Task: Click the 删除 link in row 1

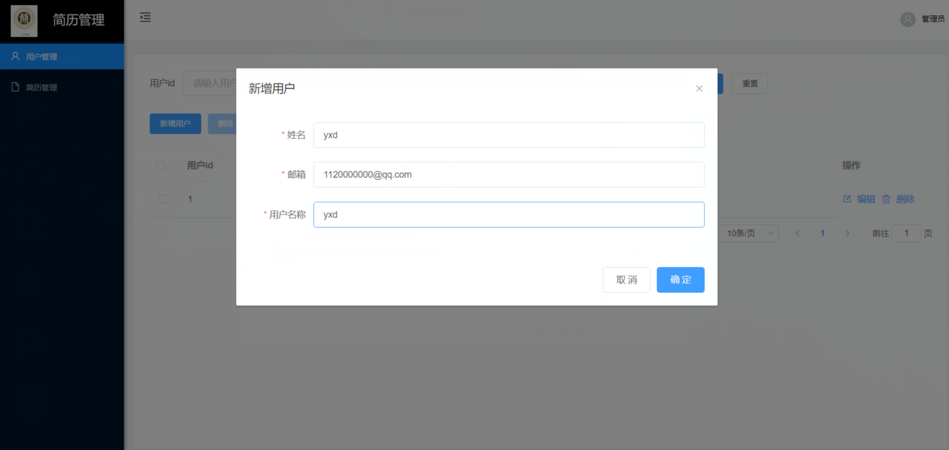Action: 905,199
